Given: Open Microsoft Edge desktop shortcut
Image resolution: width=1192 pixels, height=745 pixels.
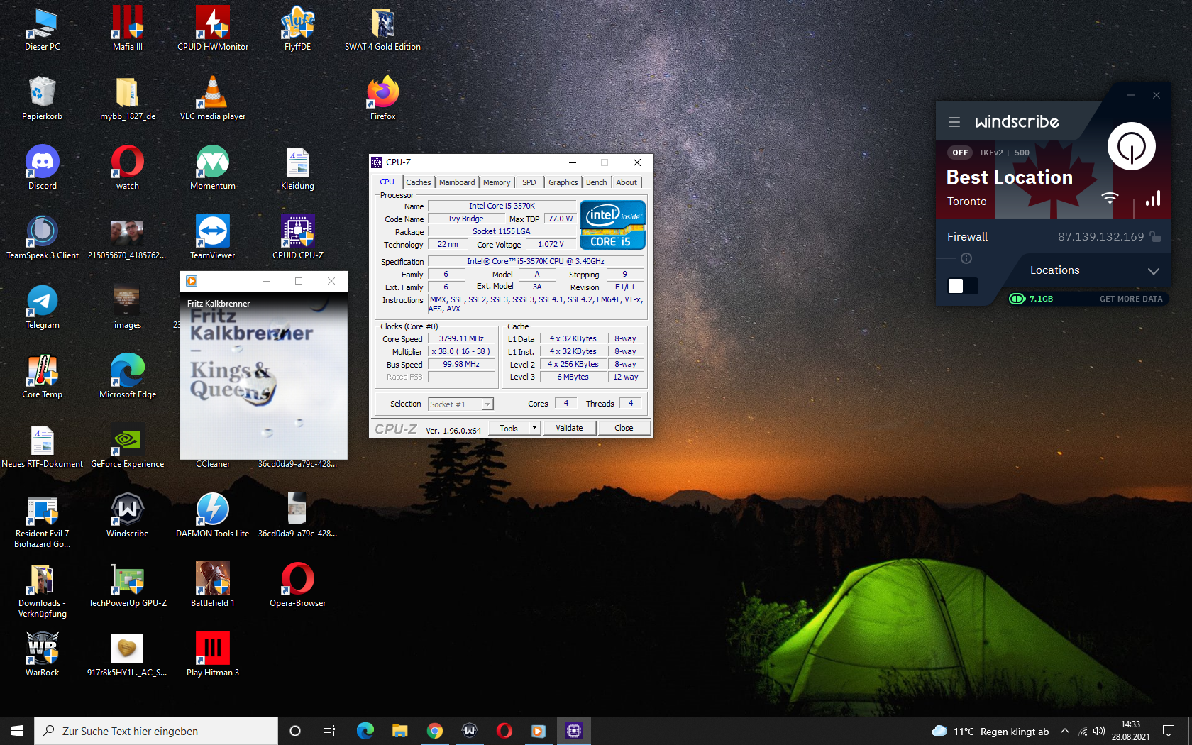Looking at the screenshot, I should [128, 377].
